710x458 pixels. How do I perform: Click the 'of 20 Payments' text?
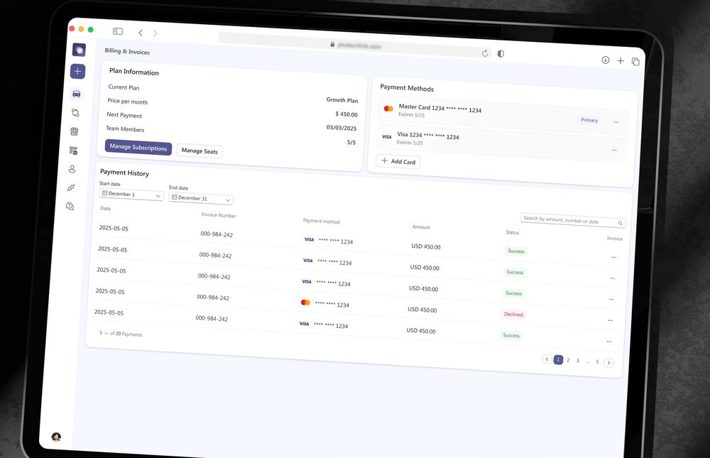(126, 334)
